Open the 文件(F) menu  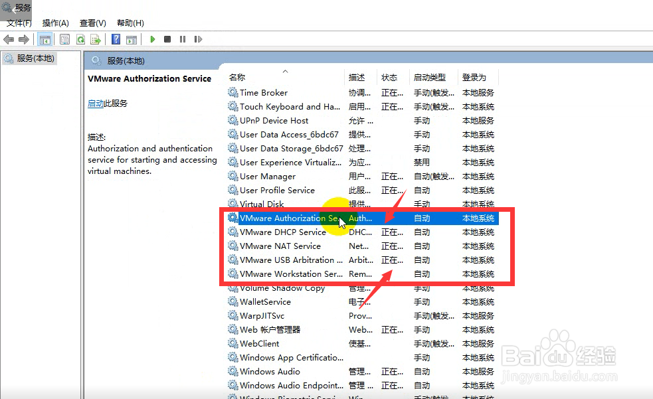pyautogui.click(x=19, y=23)
